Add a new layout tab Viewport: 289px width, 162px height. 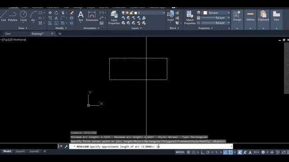(44, 151)
